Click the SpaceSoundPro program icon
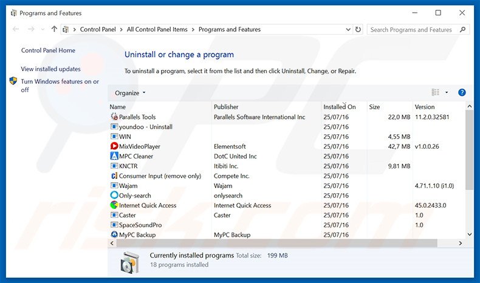Image resolution: width=480 pixels, height=283 pixels. coord(114,225)
